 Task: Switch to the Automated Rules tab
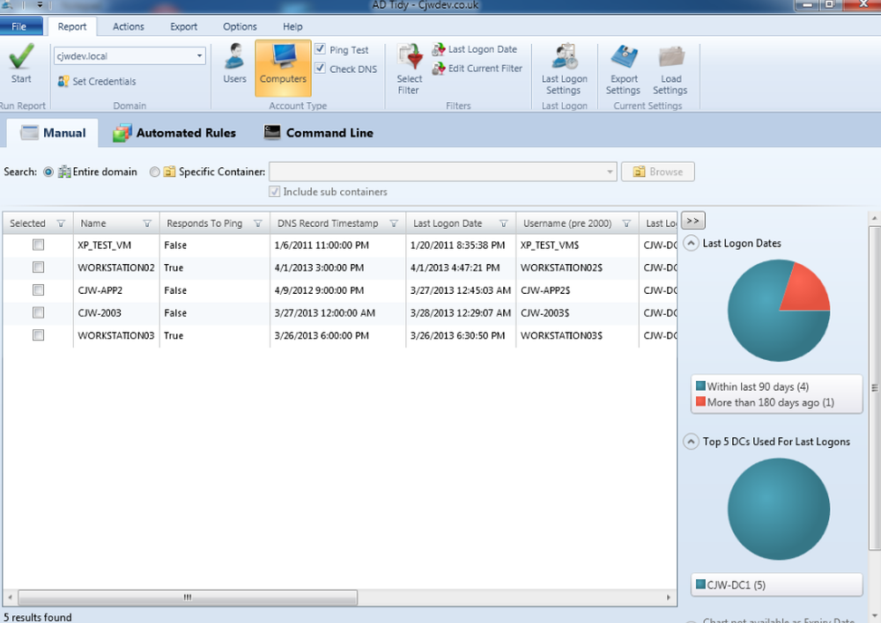(x=175, y=132)
